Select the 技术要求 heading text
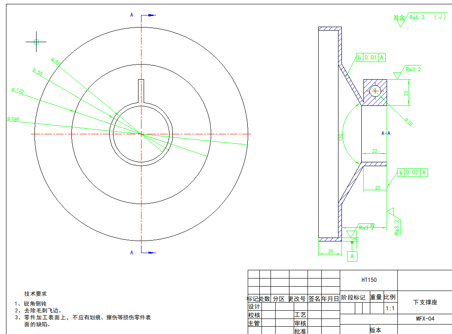 coord(35,294)
